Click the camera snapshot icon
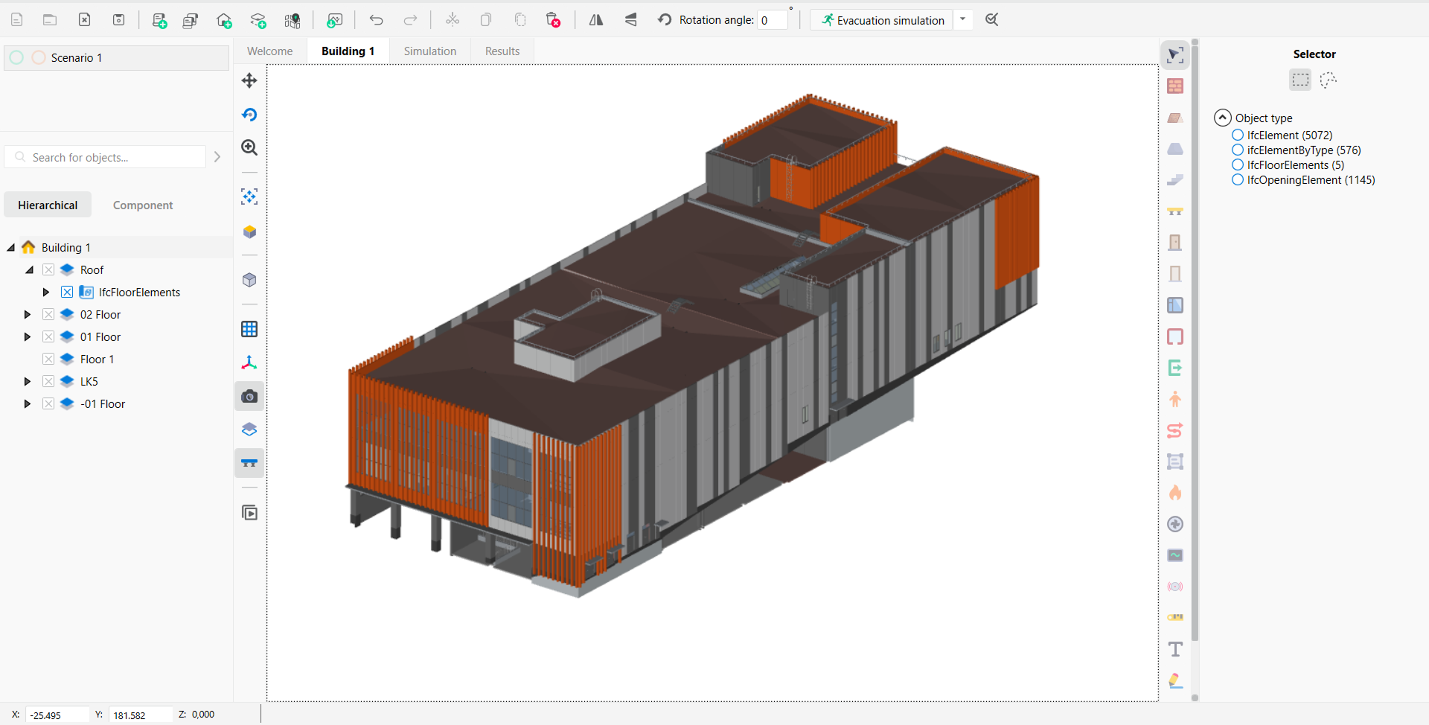Image resolution: width=1429 pixels, height=725 pixels. 249,397
